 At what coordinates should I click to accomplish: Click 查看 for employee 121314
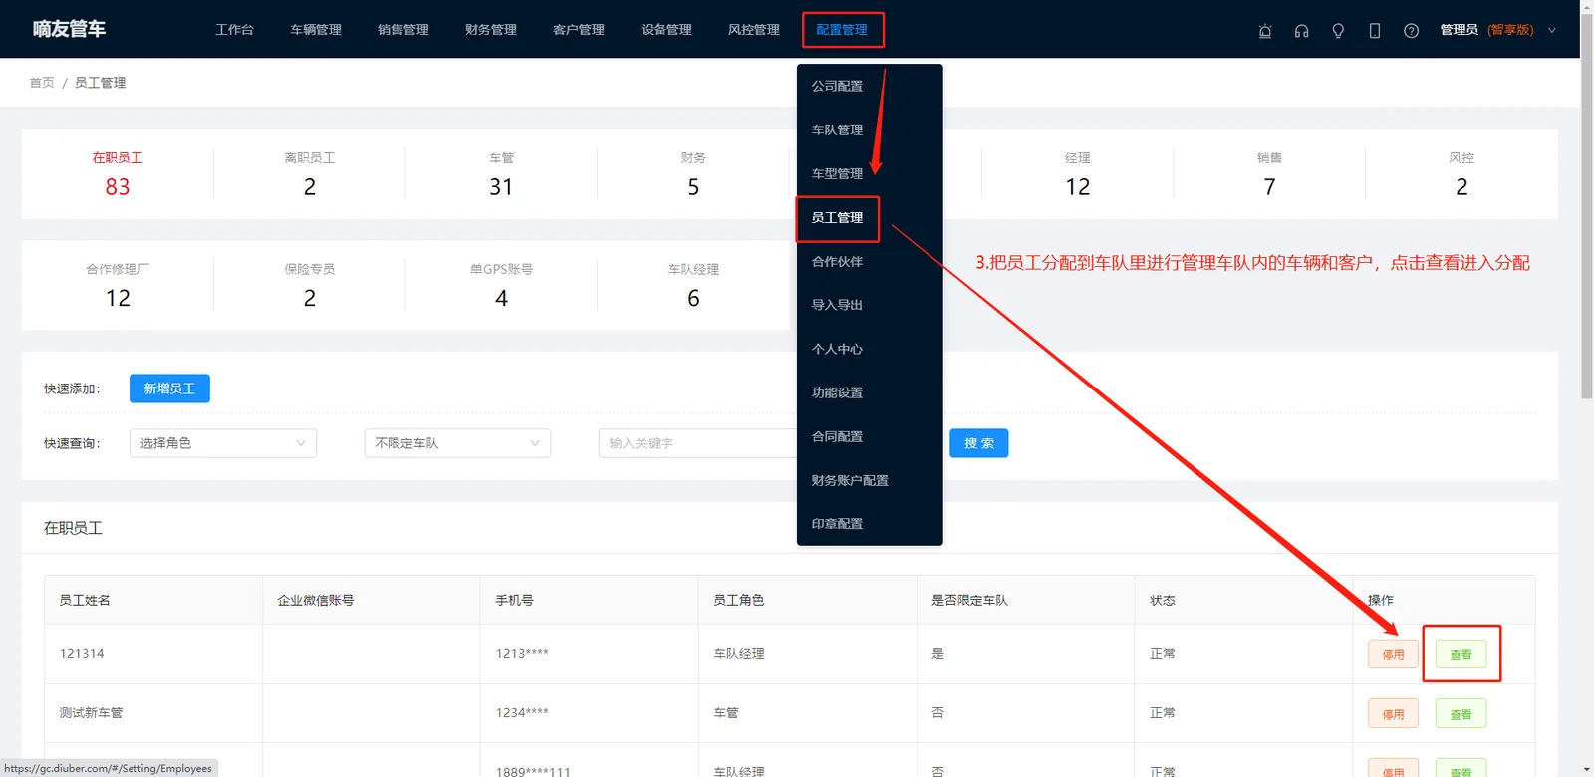(x=1461, y=654)
